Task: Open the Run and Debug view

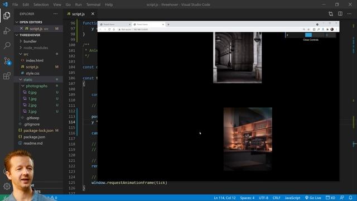Action: [7, 31]
